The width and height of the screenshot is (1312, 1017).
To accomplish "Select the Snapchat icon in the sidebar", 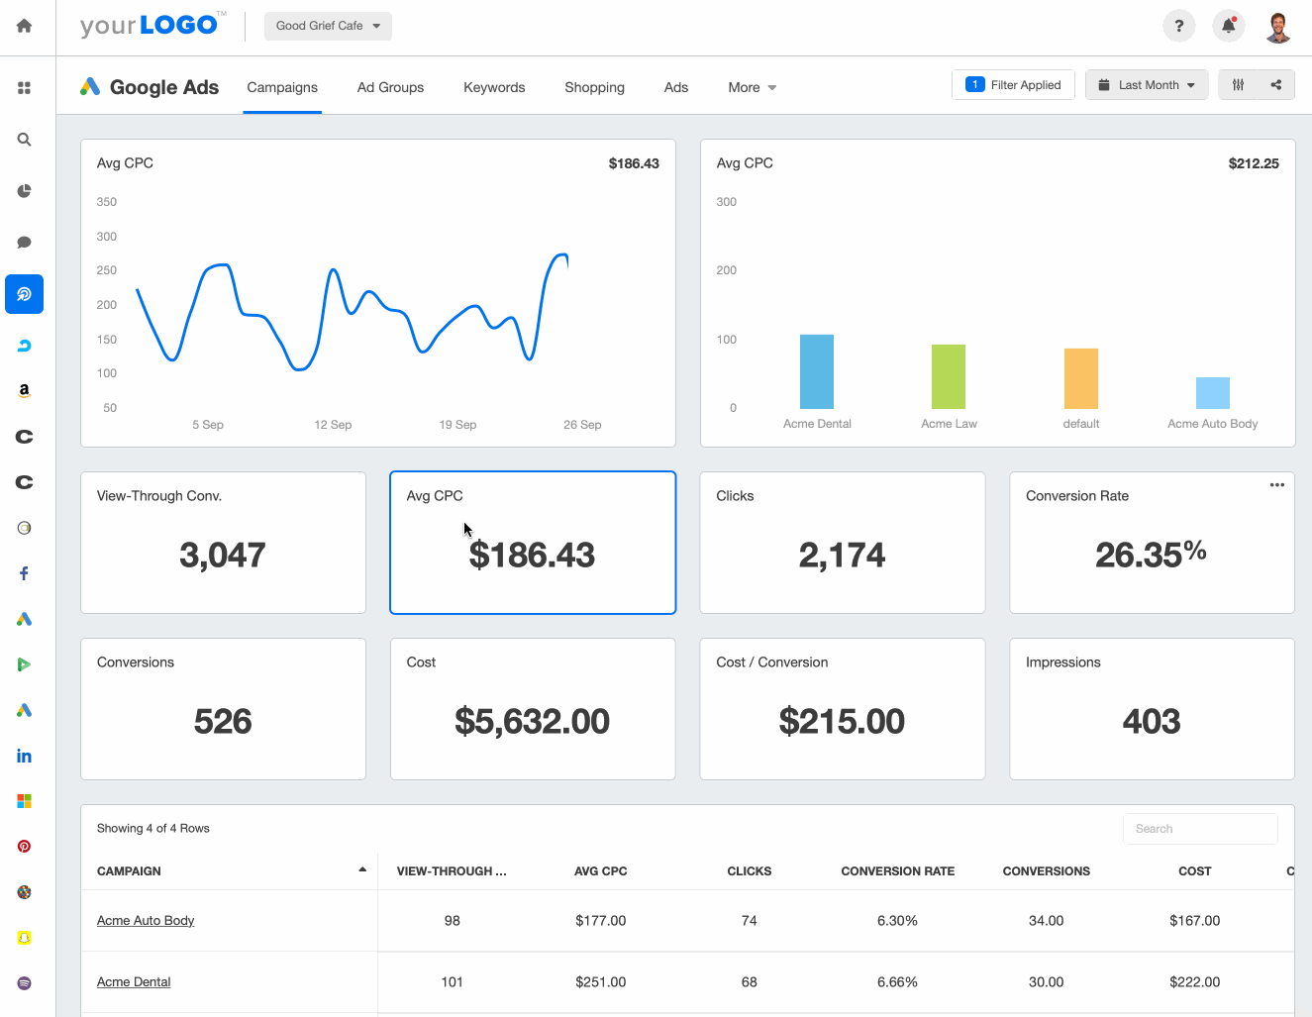I will [24, 938].
